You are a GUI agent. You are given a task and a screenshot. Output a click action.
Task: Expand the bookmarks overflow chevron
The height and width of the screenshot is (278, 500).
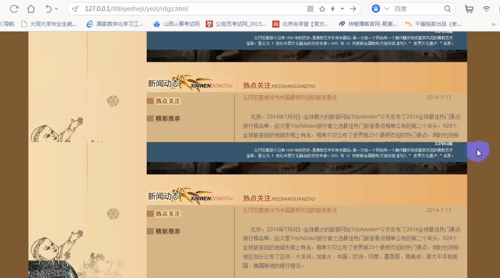click(493, 25)
